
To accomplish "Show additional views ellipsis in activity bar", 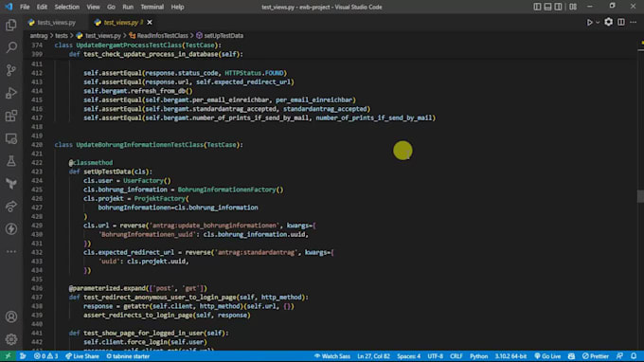I will (x=11, y=251).
